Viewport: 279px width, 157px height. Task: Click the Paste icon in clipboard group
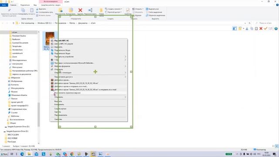click(x=32, y=10)
